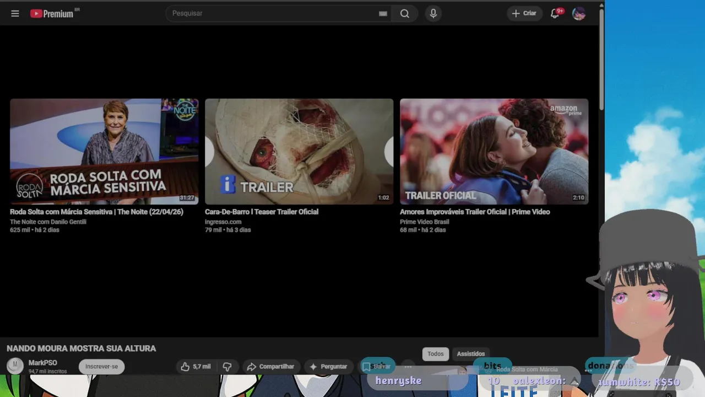Click the '68 mil • há 2 dias' text

422,230
